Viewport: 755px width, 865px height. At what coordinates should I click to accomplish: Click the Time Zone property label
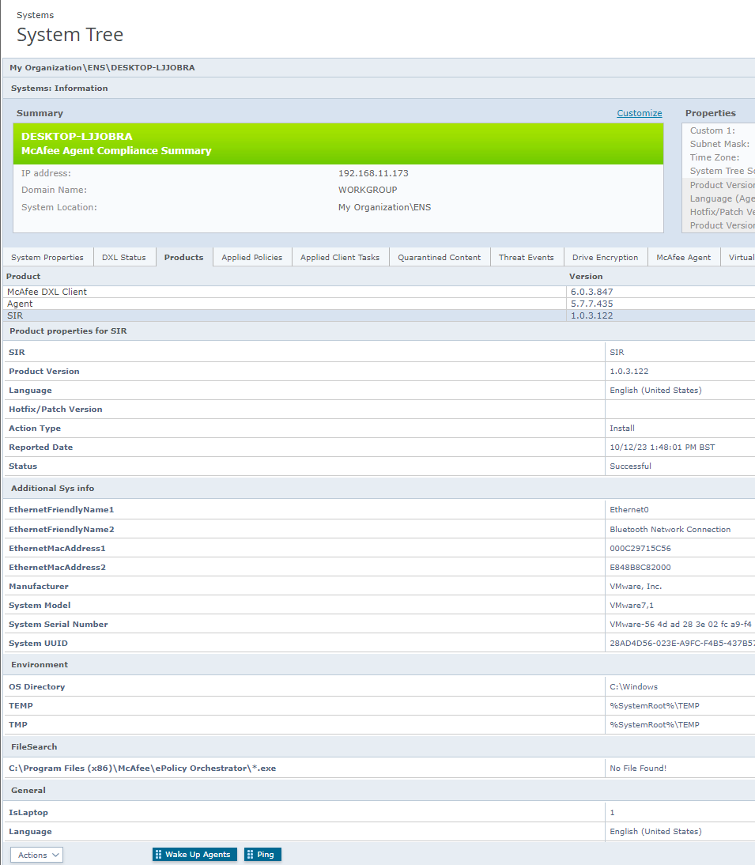[715, 157]
